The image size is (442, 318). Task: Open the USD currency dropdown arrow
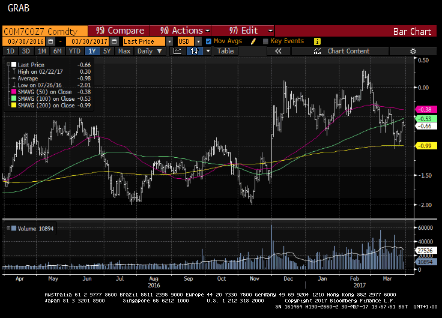click(198, 41)
